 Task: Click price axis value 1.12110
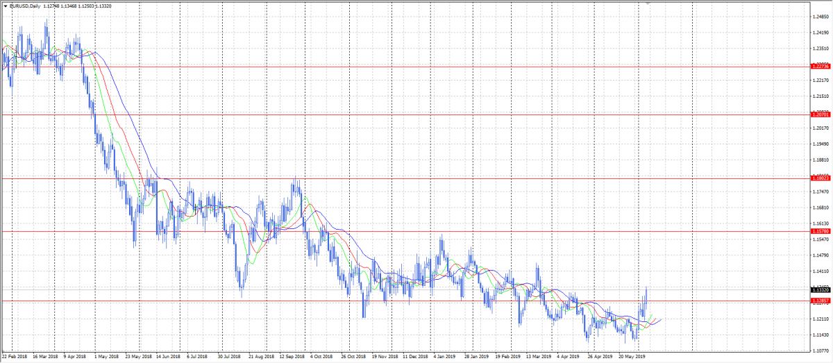822,319
